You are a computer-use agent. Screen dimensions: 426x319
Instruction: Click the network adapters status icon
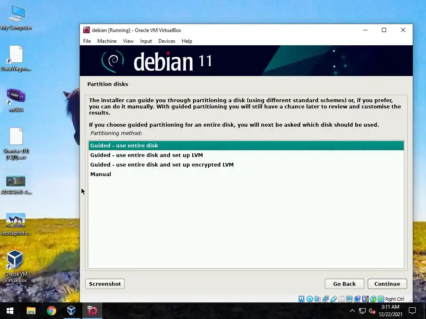pyautogui.click(x=325, y=299)
